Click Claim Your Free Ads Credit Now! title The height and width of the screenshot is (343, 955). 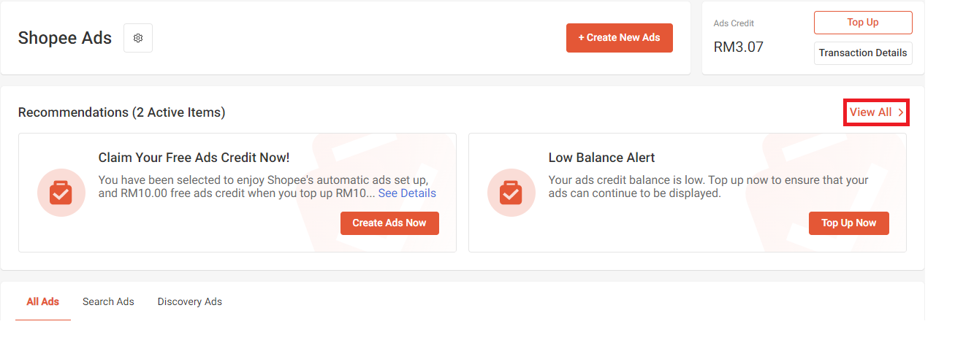click(194, 158)
